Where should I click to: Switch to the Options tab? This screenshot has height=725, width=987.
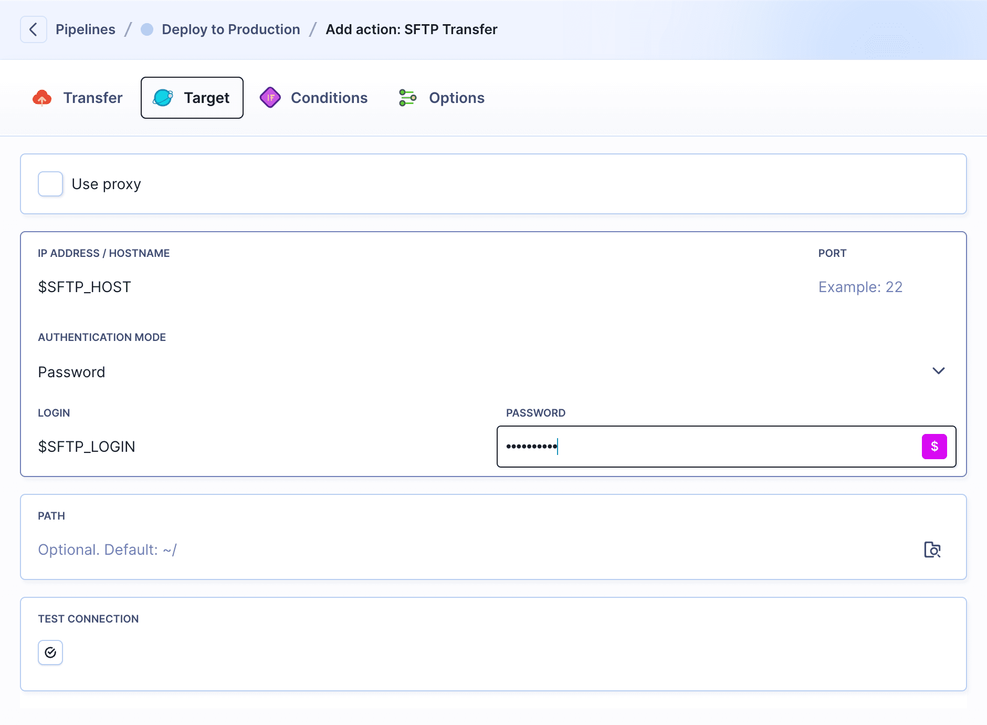(x=456, y=97)
